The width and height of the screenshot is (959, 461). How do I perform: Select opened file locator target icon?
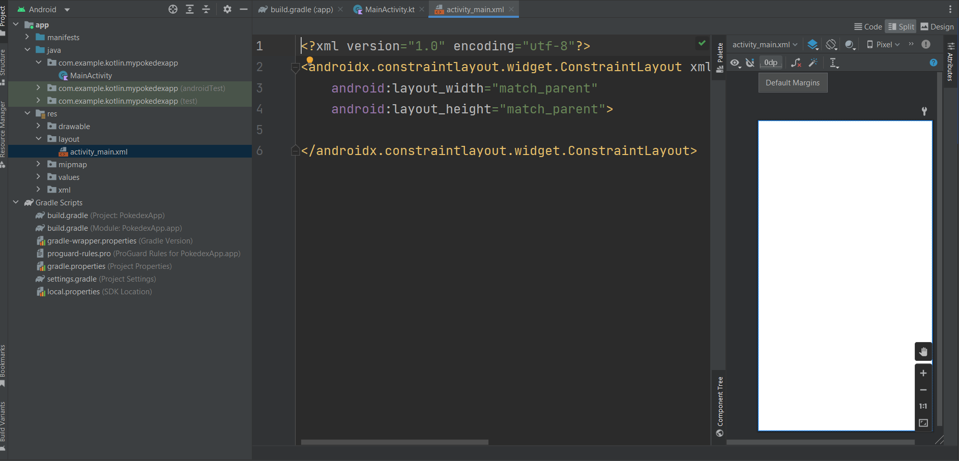173,9
